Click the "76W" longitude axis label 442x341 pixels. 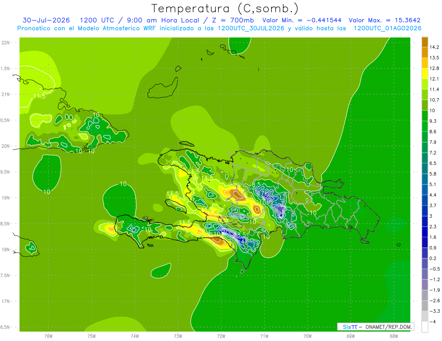tap(48, 336)
